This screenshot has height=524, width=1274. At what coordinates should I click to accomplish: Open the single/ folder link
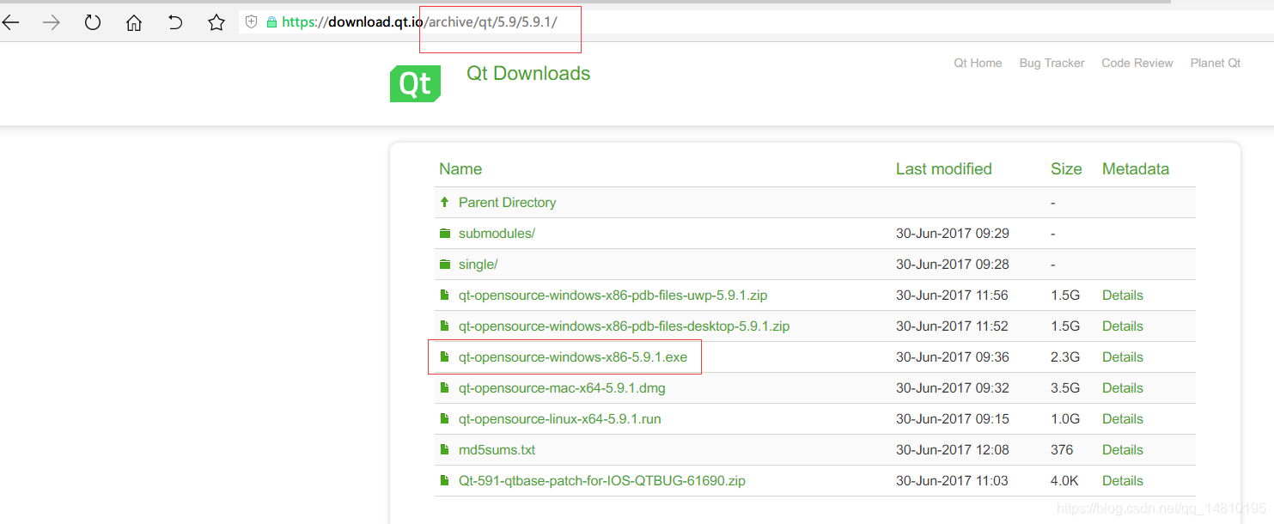coord(478,265)
